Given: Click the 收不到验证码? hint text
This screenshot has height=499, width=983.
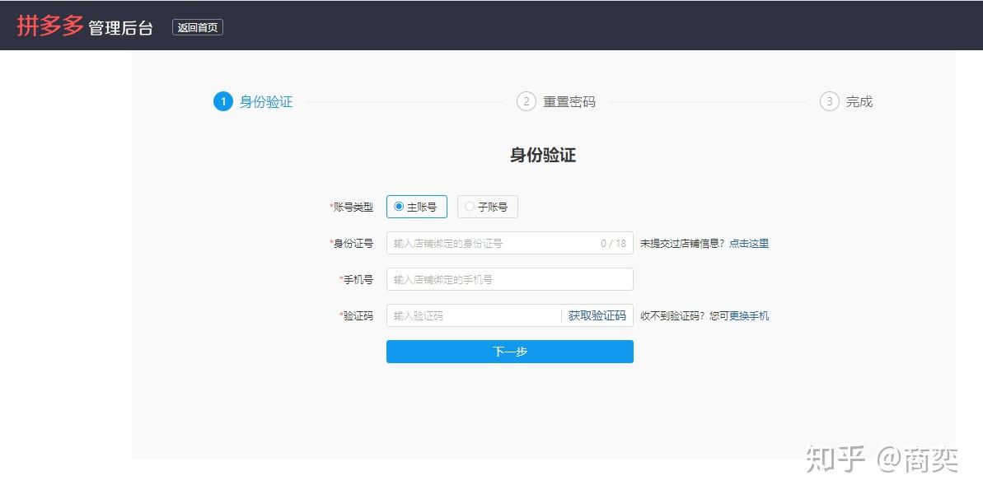Looking at the screenshot, I should point(673,316).
